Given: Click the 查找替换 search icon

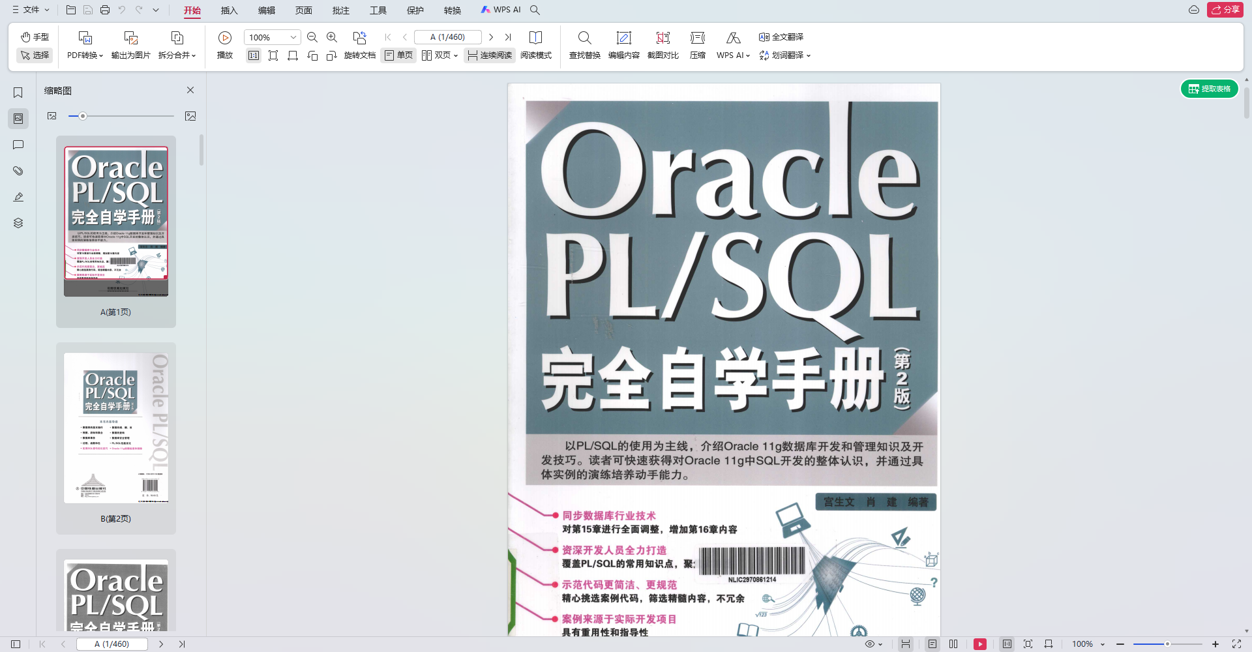Looking at the screenshot, I should click(x=584, y=38).
